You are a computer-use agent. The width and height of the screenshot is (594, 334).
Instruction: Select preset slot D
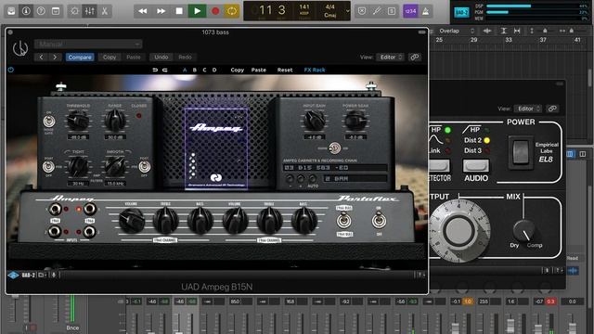[x=214, y=70]
